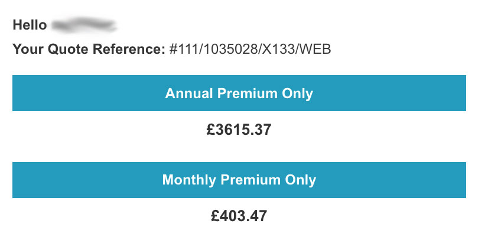488x246 pixels.
Task: Click Premium in the monthly banner
Action: coord(250,180)
